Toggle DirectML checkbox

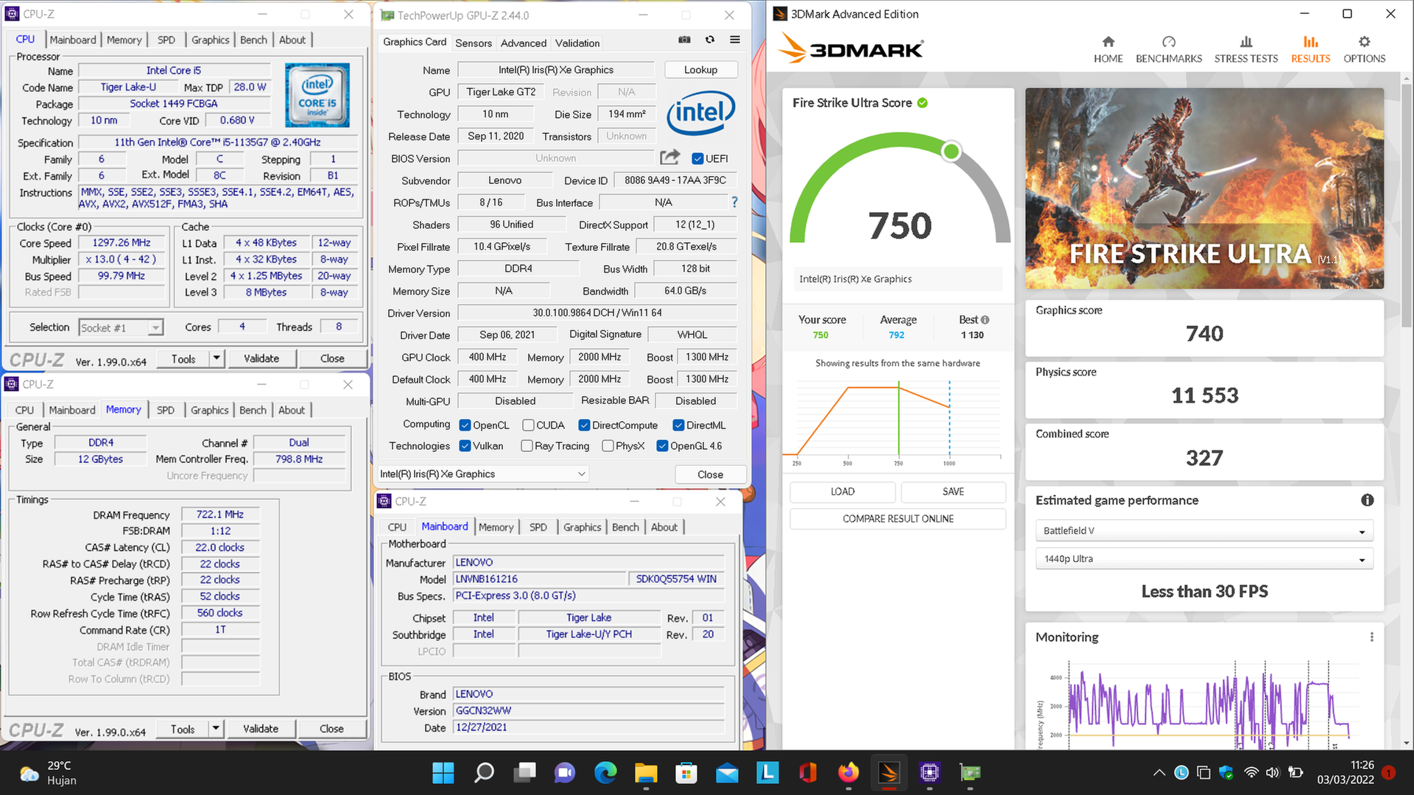[678, 425]
